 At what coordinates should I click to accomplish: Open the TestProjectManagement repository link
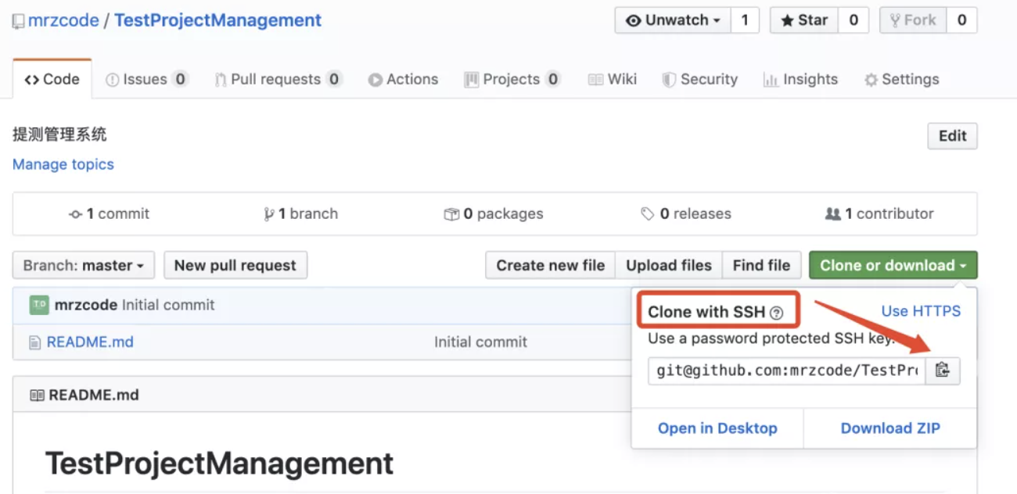[217, 20]
